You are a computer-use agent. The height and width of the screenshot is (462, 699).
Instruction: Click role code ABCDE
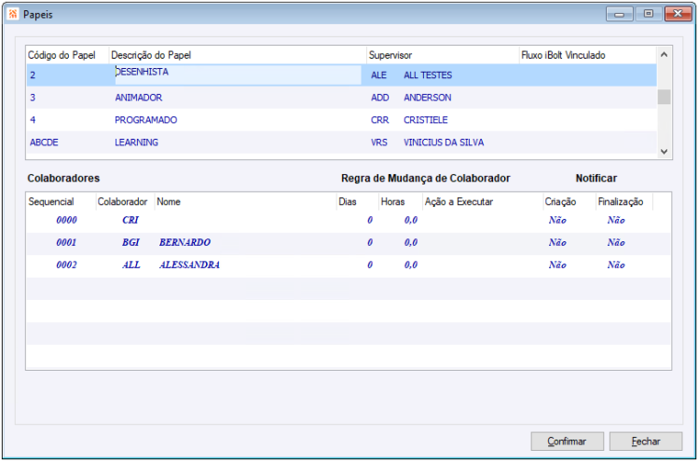coord(44,143)
